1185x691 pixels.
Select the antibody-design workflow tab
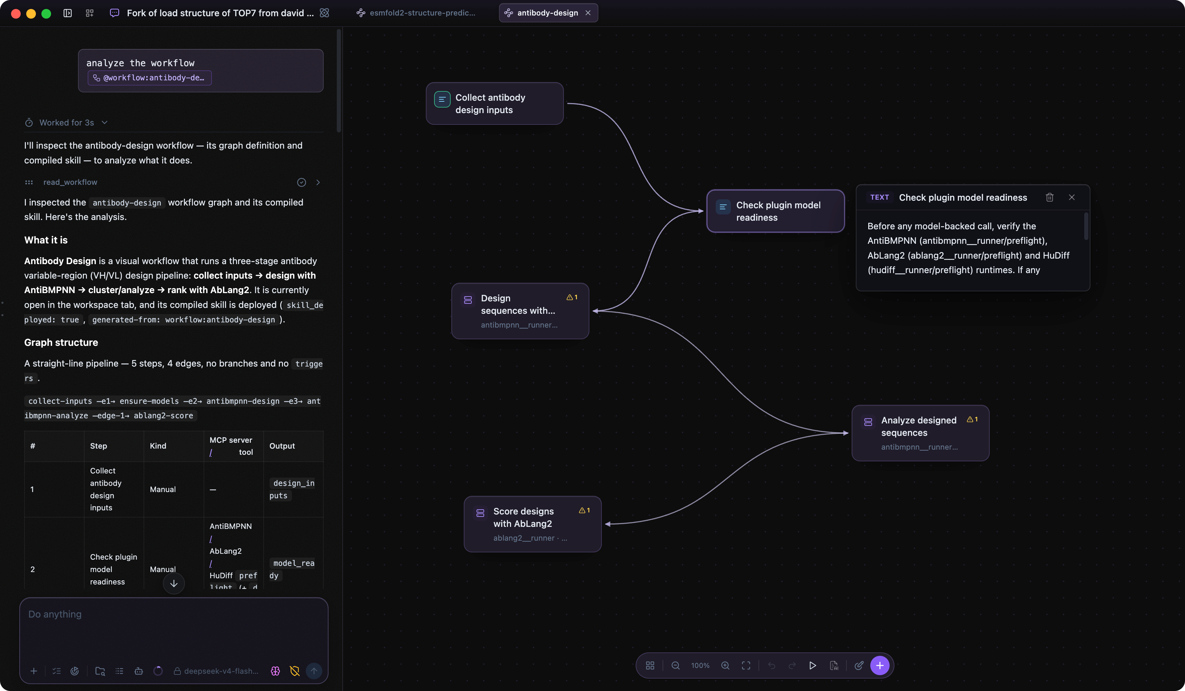point(548,13)
